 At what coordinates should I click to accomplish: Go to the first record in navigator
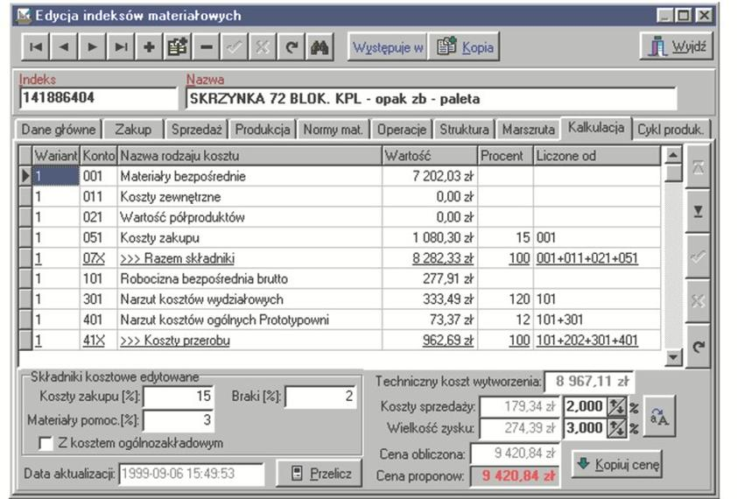(x=35, y=47)
